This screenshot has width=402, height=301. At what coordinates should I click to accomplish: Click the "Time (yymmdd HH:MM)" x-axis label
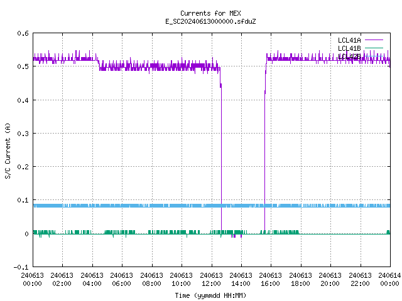point(210,295)
